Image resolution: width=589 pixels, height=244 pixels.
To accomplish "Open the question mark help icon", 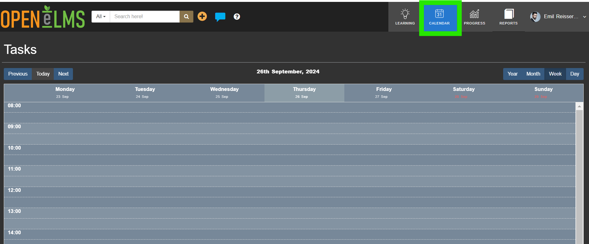I will [237, 17].
